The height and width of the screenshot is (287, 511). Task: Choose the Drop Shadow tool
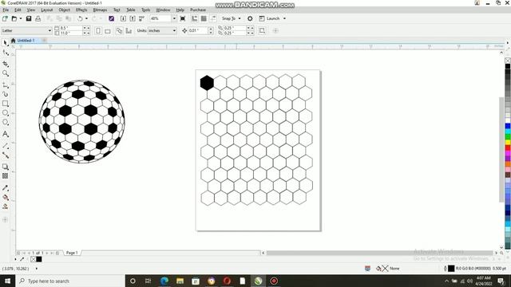tap(6, 167)
